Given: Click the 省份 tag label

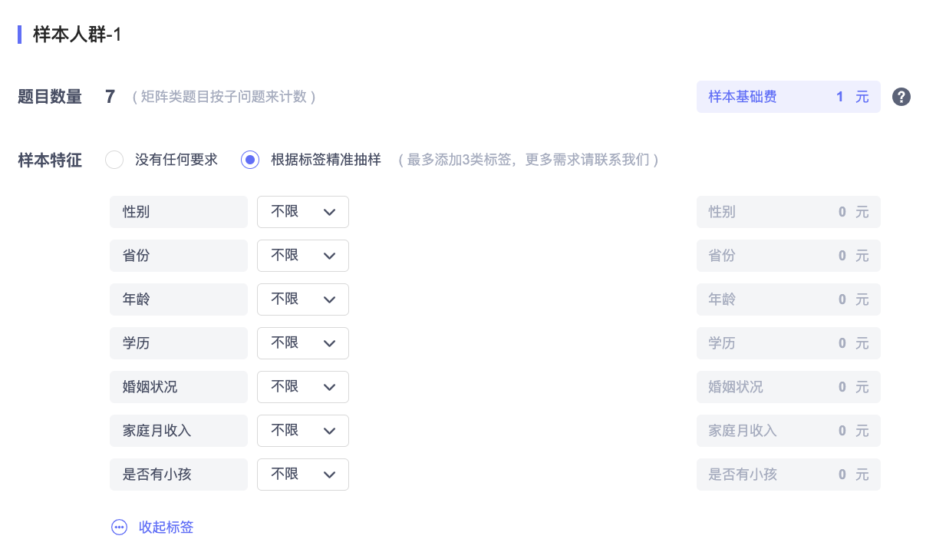Looking at the screenshot, I should tap(178, 256).
